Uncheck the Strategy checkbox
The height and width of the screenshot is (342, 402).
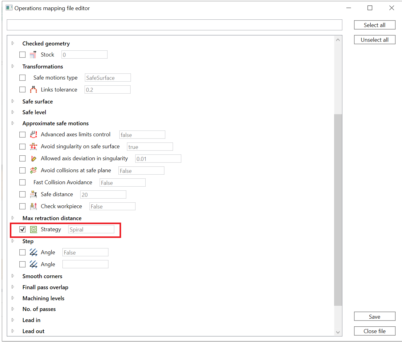(22, 229)
